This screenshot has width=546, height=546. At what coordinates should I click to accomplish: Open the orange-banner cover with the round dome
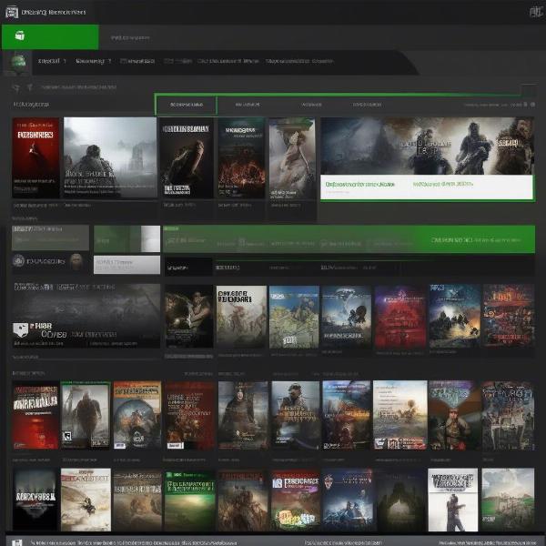[137, 415]
